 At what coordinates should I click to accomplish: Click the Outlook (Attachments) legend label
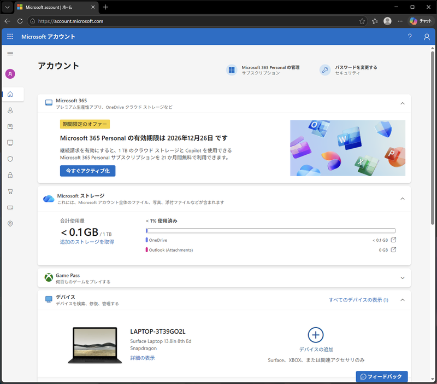(x=171, y=250)
